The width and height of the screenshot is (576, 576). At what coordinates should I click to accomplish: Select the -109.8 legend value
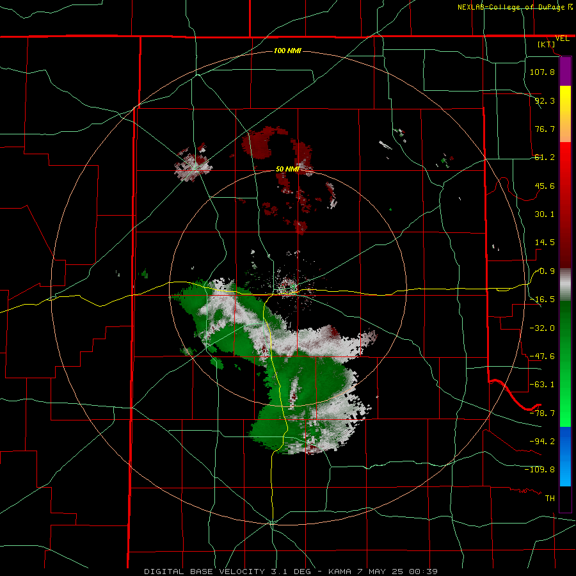click(x=540, y=470)
